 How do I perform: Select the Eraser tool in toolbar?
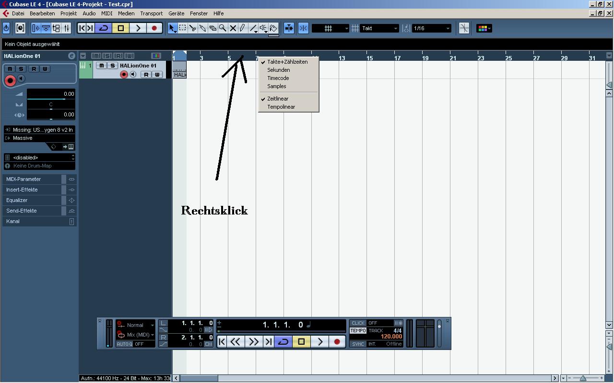coord(213,28)
